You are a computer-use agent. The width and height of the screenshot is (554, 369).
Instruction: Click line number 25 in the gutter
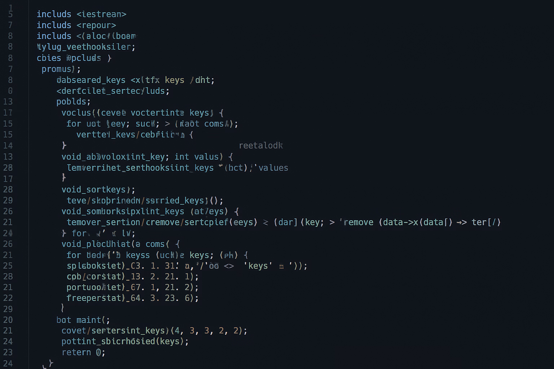pyautogui.click(x=8, y=266)
